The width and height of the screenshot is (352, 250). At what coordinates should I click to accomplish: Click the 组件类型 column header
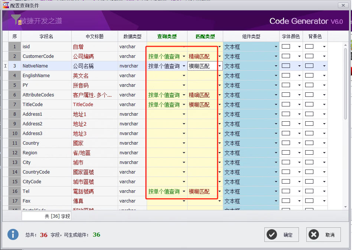point(251,36)
